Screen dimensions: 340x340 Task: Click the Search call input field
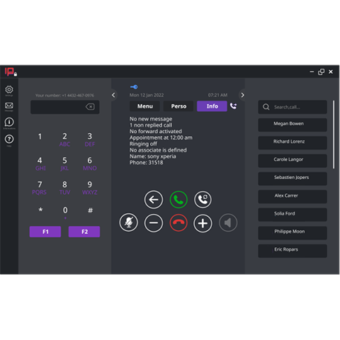pos(293,107)
